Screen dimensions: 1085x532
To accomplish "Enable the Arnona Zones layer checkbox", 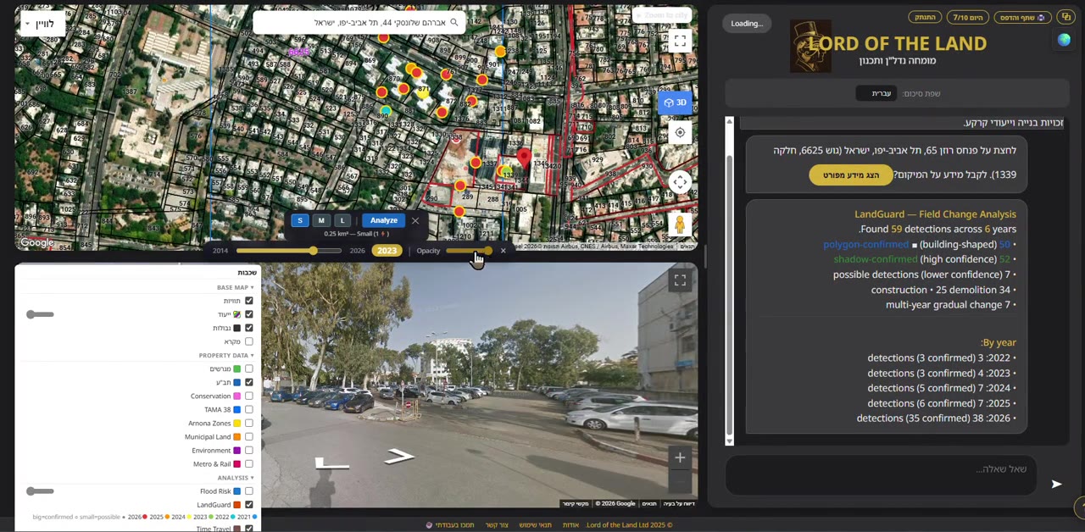I will (248, 423).
